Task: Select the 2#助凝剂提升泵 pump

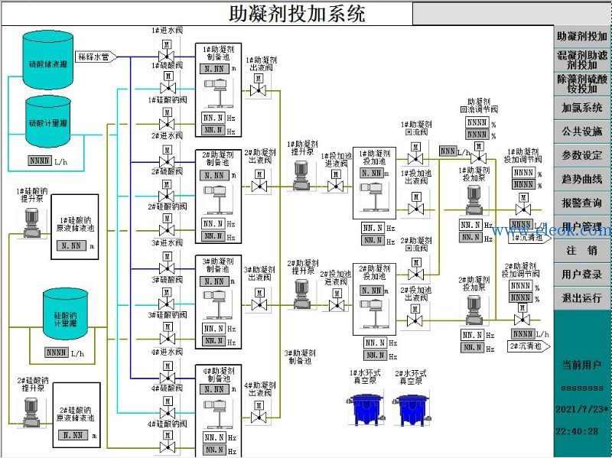Action: [x=302, y=294]
